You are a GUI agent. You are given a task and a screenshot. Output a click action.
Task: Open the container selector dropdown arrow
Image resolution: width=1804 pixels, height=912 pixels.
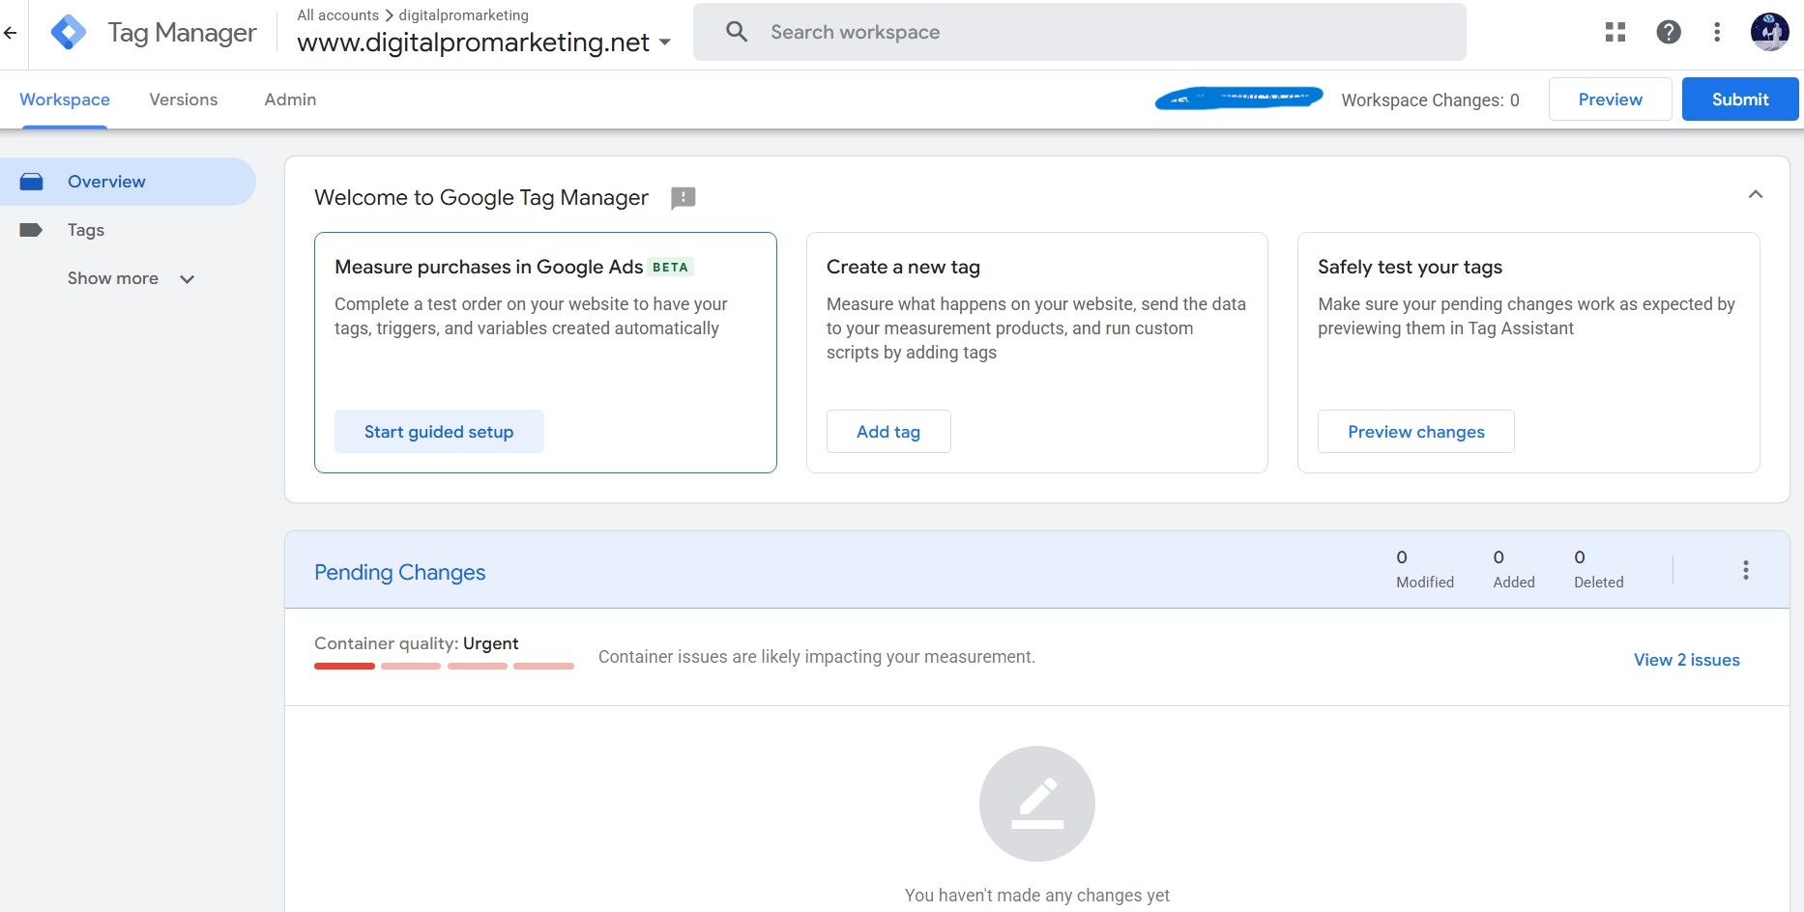tap(665, 43)
